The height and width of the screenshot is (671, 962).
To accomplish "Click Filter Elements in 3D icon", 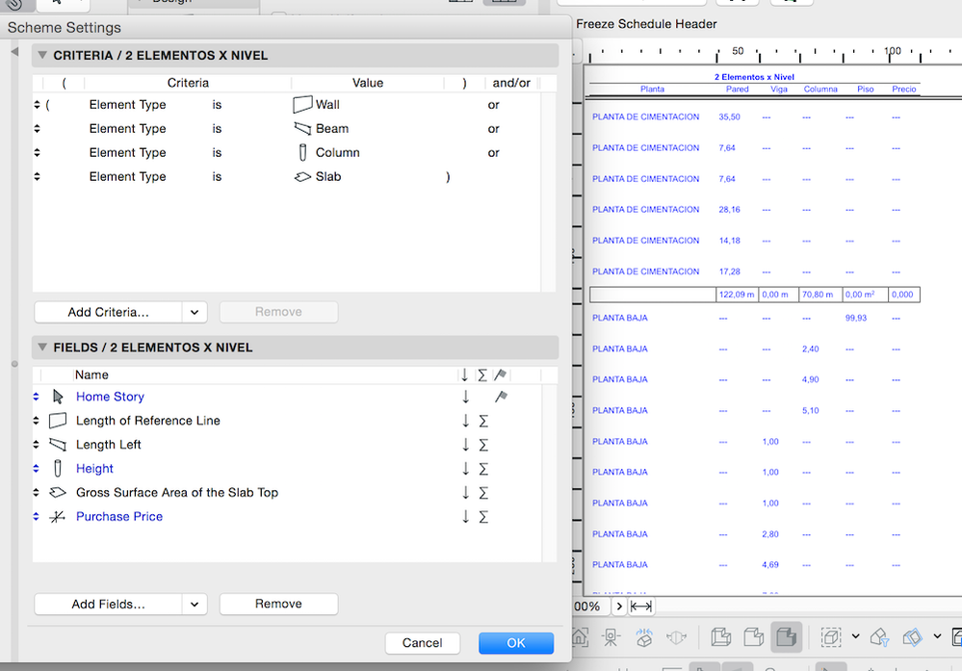I will (x=880, y=637).
